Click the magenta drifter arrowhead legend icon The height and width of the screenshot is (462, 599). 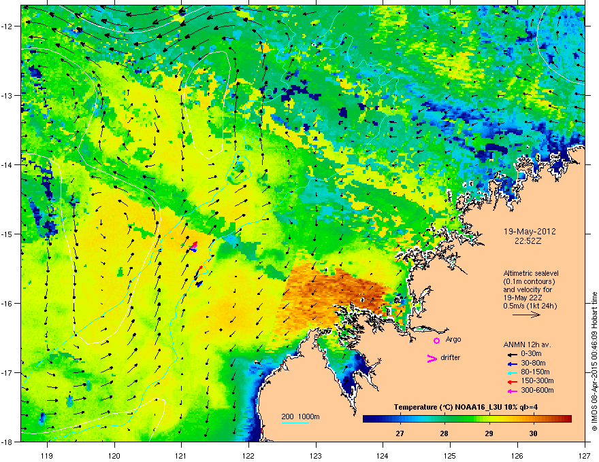point(432,358)
